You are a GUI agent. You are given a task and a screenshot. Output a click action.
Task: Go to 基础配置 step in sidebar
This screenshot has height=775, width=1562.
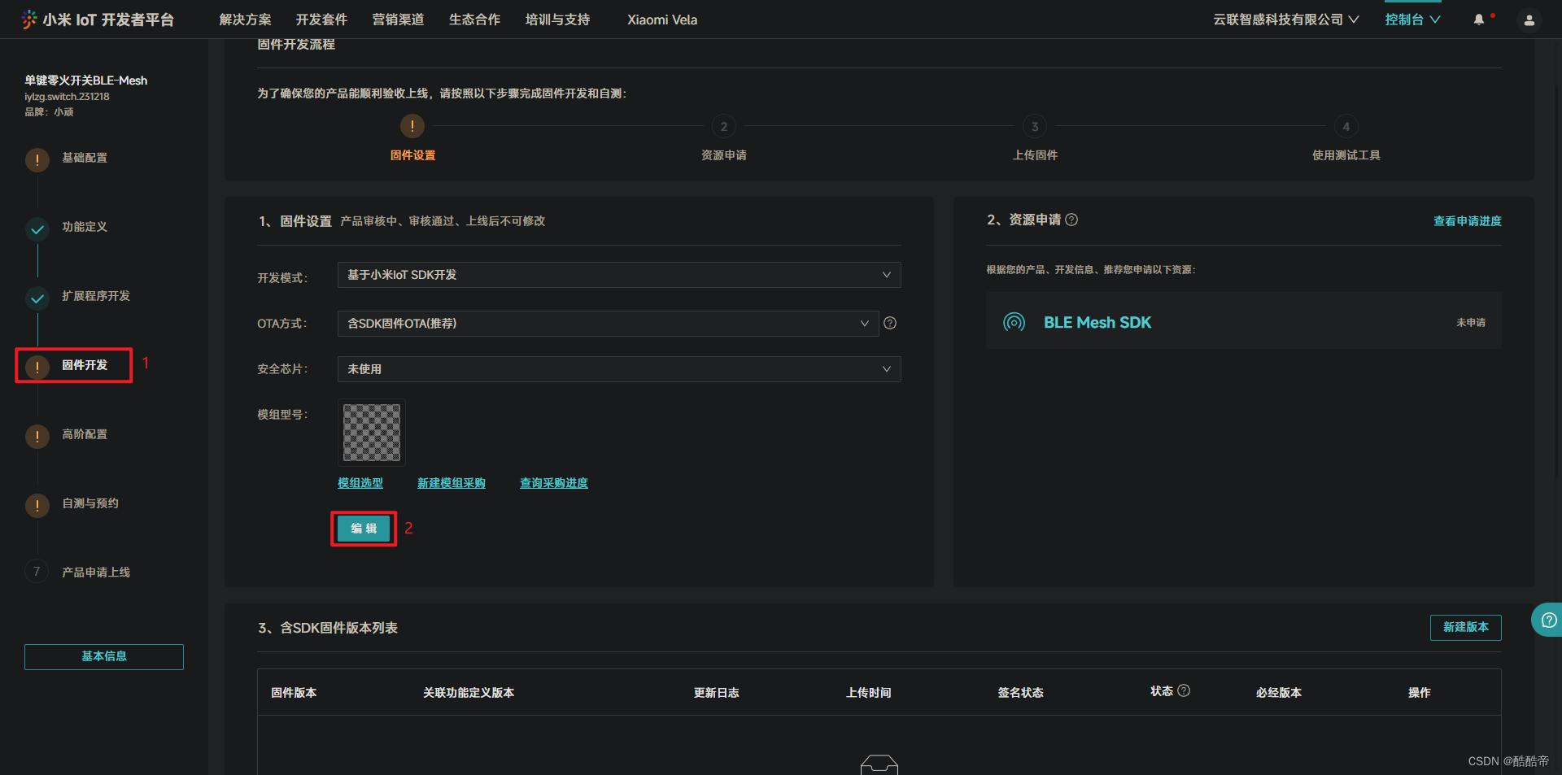pos(85,158)
